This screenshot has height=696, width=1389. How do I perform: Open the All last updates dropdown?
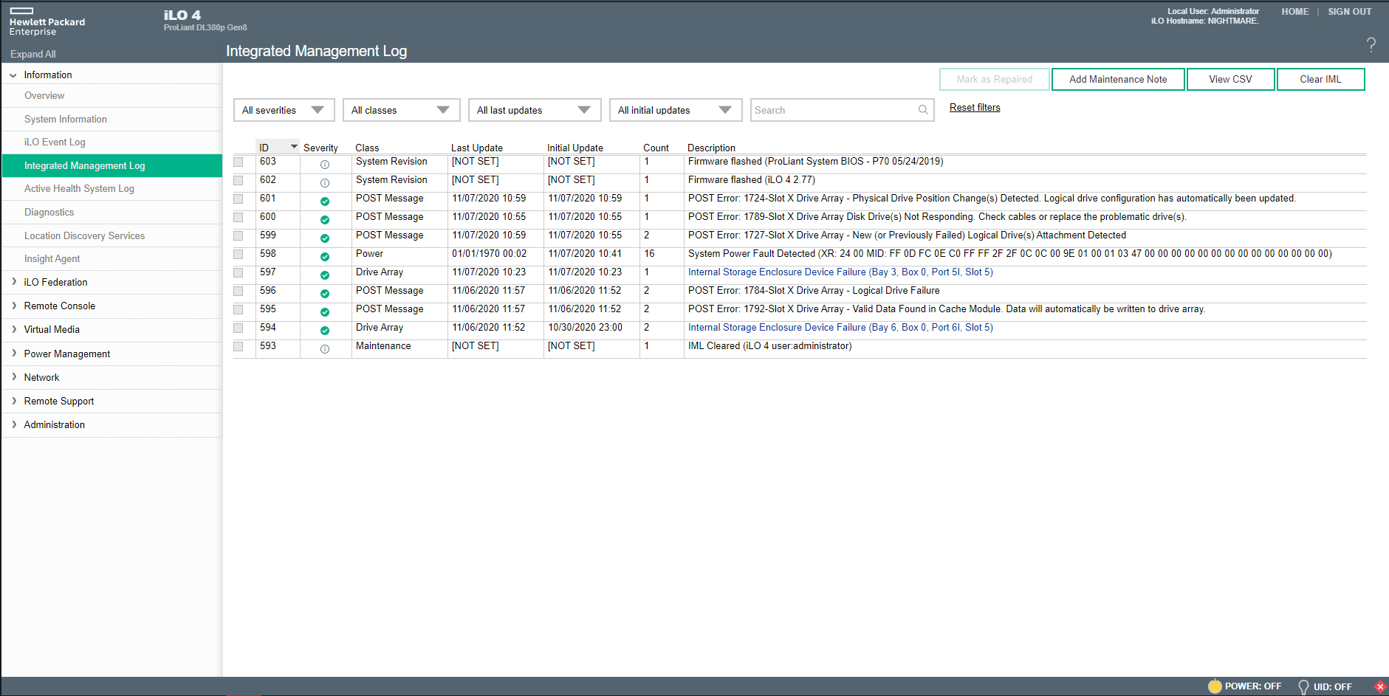(535, 110)
